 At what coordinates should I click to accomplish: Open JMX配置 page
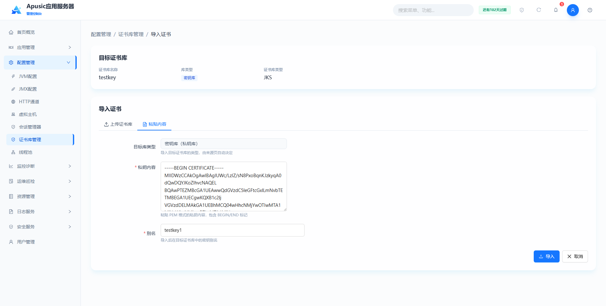coord(40,89)
